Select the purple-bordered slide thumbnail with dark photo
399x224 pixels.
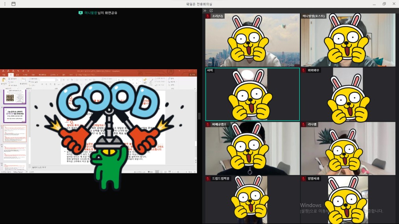[15, 97]
